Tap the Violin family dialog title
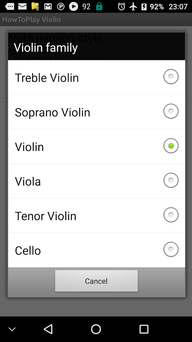Viewport: 192px width, 342px height. pyautogui.click(x=46, y=47)
